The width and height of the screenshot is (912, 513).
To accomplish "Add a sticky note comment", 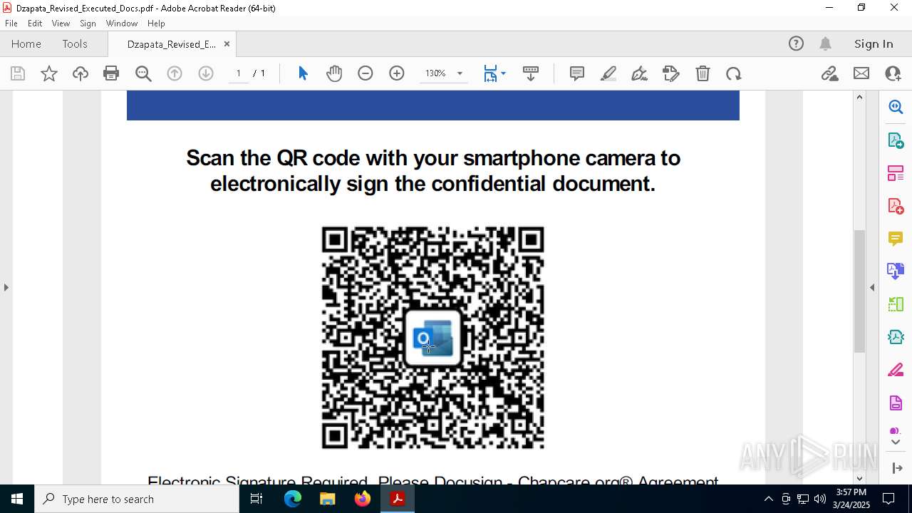I will coord(577,73).
